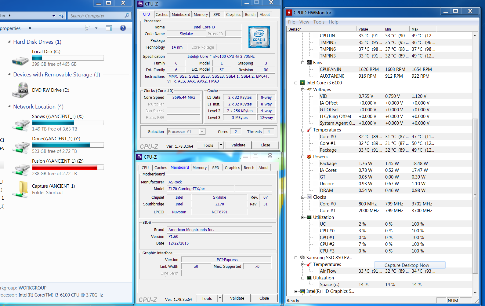Click the Search Computer input field

click(x=100, y=16)
